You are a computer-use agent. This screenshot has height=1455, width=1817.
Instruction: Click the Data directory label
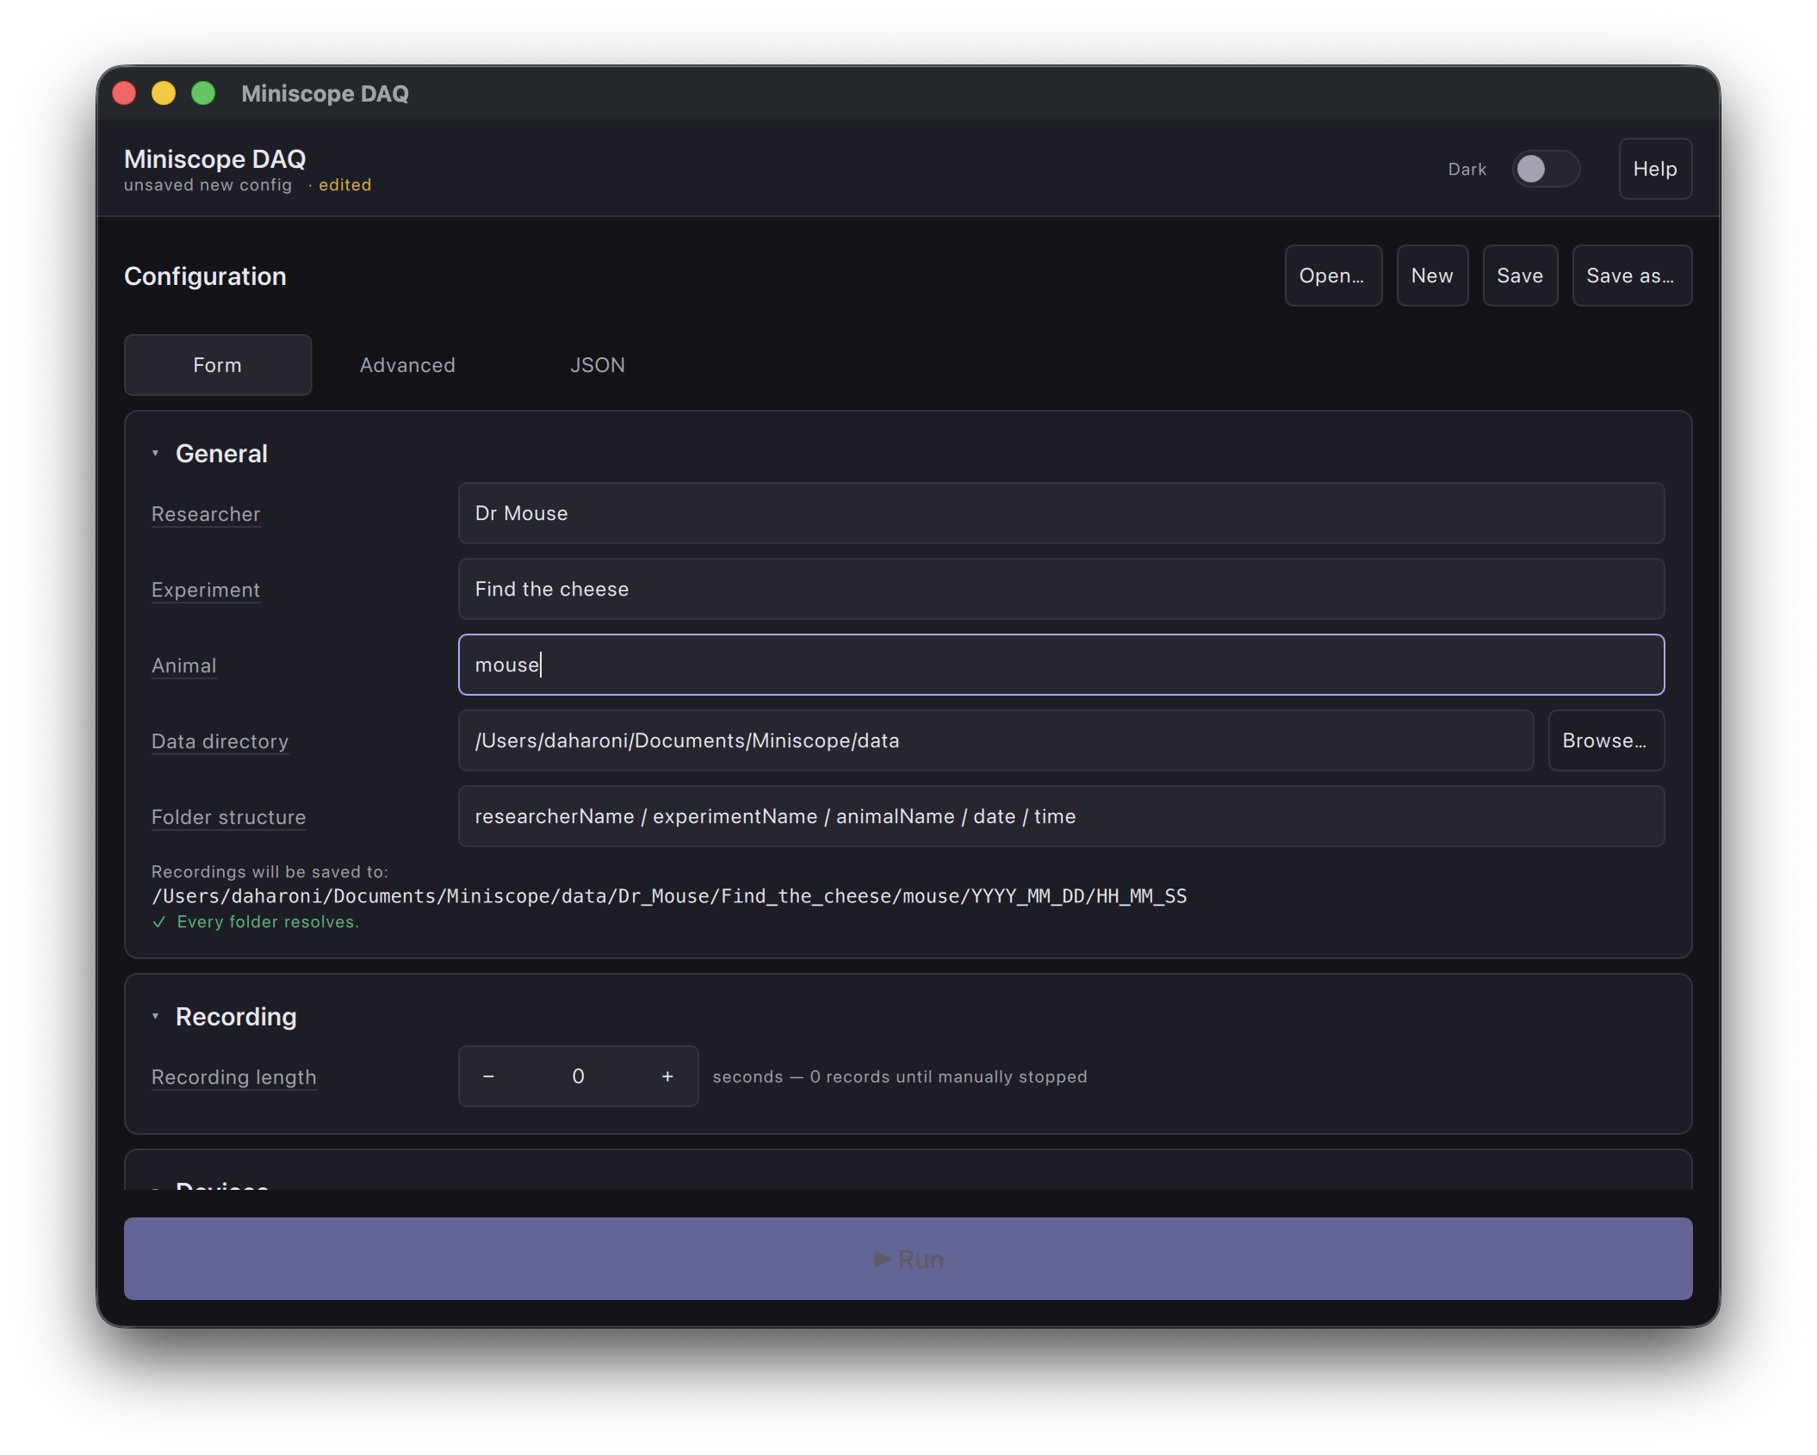pyautogui.click(x=220, y=741)
